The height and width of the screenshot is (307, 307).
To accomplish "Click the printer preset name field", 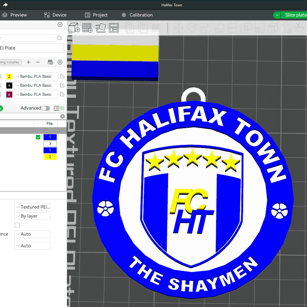I will coord(28,38).
